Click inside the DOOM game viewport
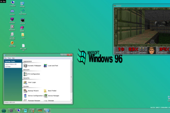The height and width of the screenshot is (113, 170). (x=144, y=27)
